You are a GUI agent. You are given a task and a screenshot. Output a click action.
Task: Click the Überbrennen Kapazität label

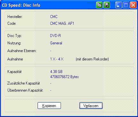point(25,90)
